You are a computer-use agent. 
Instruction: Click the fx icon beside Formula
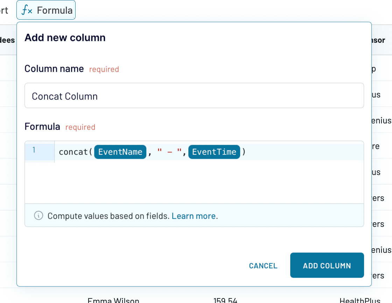27,10
